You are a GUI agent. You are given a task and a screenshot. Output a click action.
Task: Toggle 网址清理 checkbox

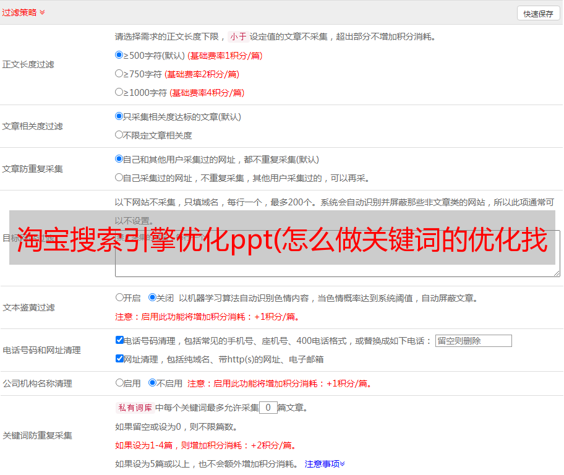point(120,359)
